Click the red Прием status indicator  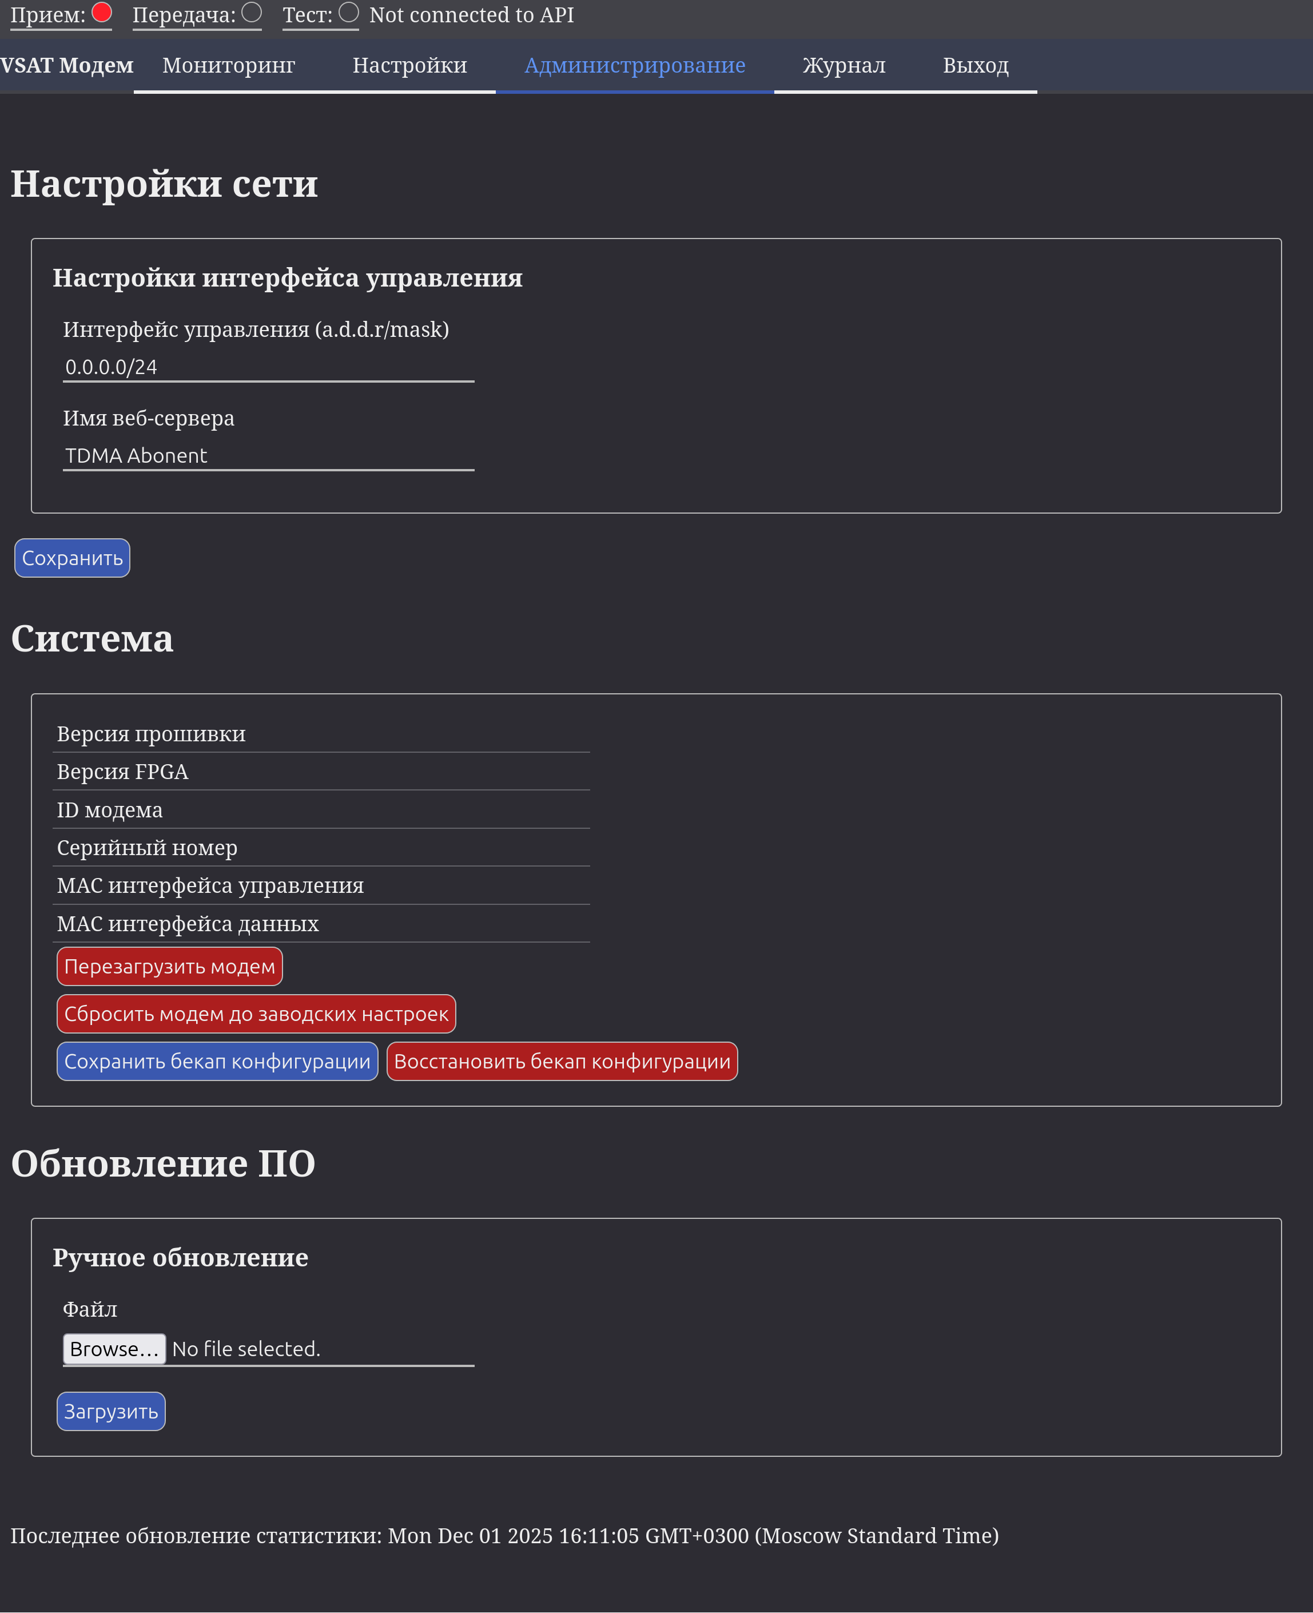[x=101, y=13]
